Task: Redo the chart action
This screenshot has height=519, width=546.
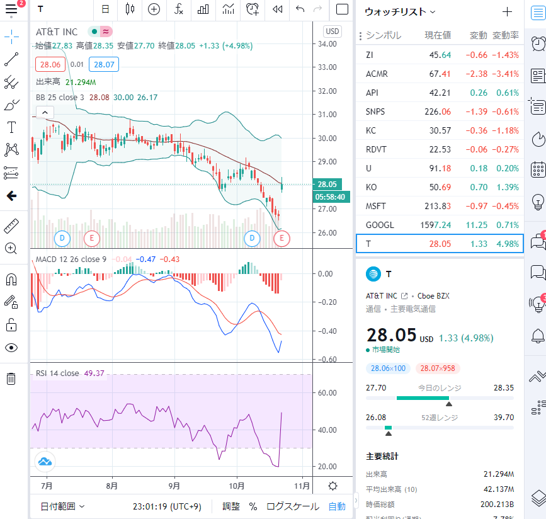Action: [x=317, y=9]
